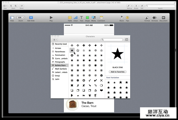This screenshot has height=120, width=178.
Task: Select the Shape tool
Action: (x=87, y=18)
